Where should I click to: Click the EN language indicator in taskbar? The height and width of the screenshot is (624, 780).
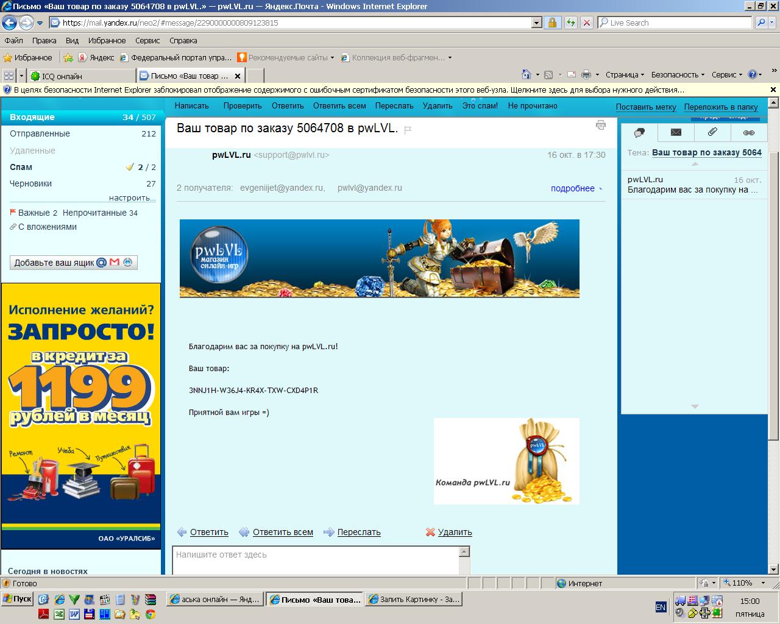coord(661,607)
